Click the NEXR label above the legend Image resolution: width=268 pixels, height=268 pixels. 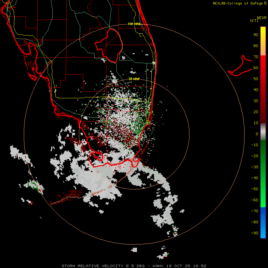click(262, 18)
